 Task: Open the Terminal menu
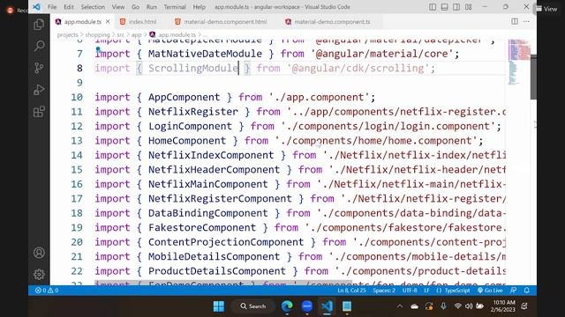[175, 7]
